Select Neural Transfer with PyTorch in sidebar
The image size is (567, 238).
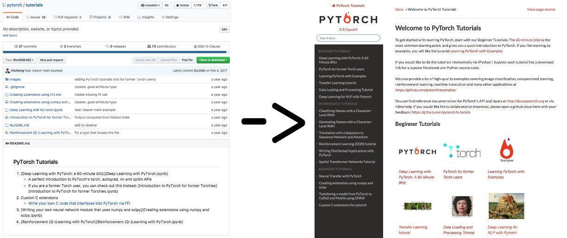point(340,176)
